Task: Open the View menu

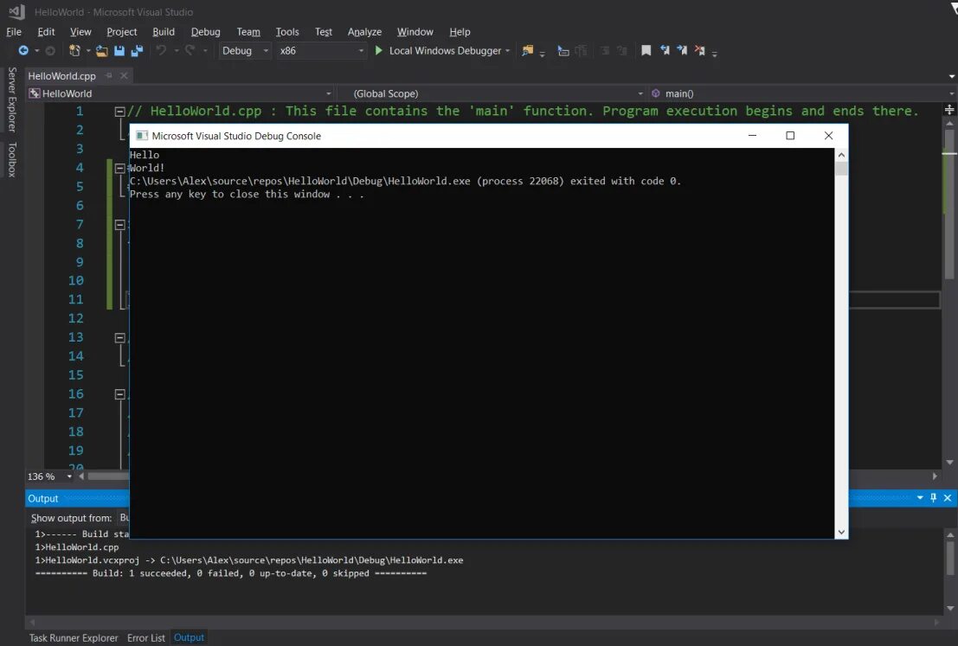Action: (80, 32)
